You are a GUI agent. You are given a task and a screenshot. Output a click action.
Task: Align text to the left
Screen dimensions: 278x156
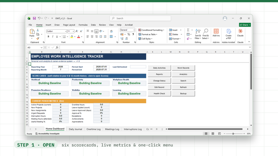(x=88, y=37)
